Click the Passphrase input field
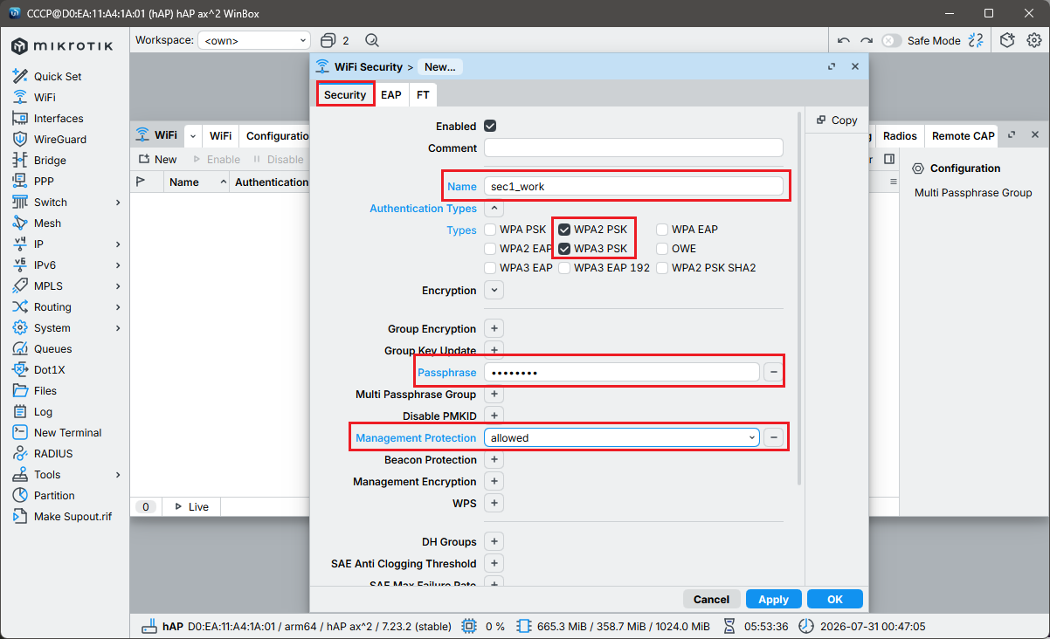The height and width of the screenshot is (639, 1050). point(621,372)
